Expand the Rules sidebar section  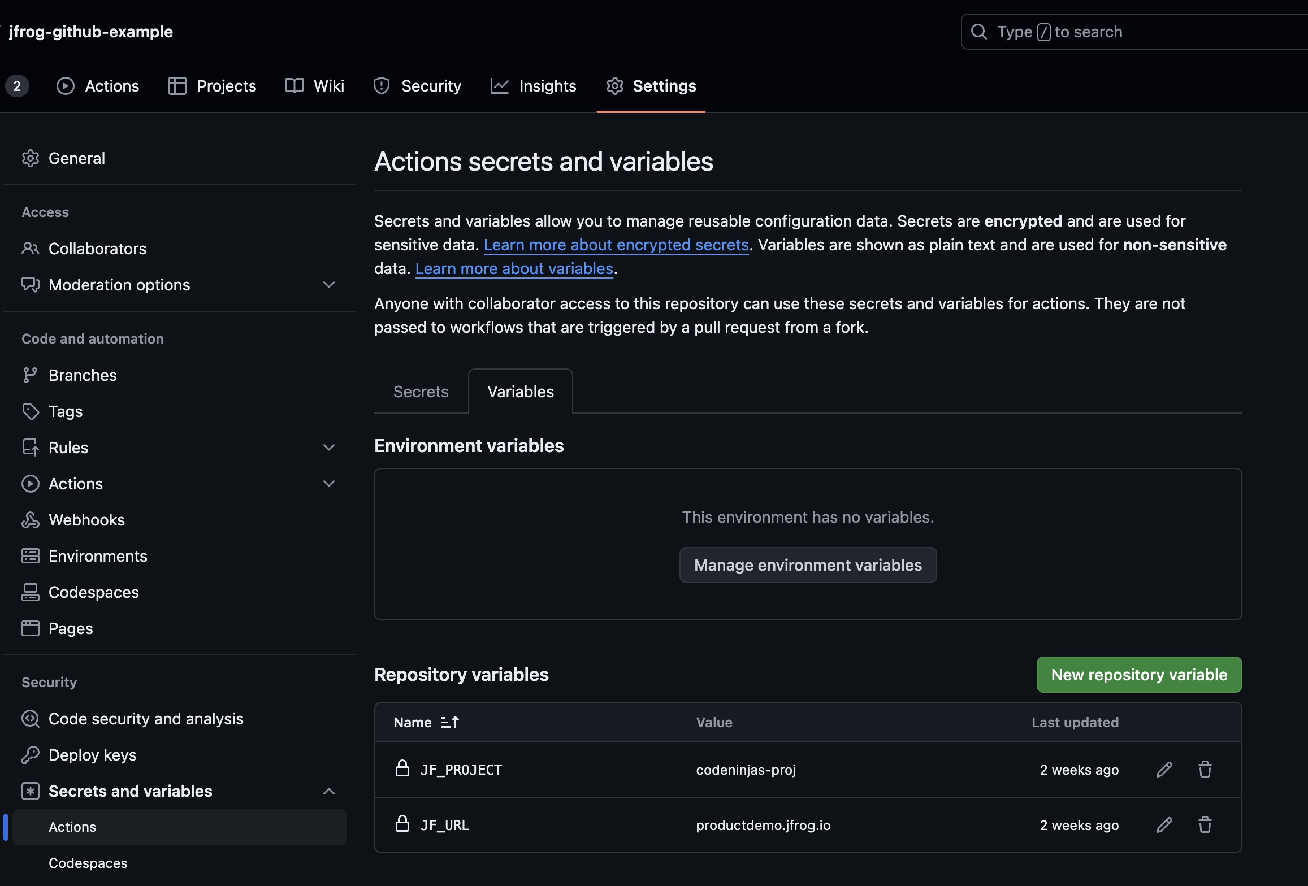(328, 448)
